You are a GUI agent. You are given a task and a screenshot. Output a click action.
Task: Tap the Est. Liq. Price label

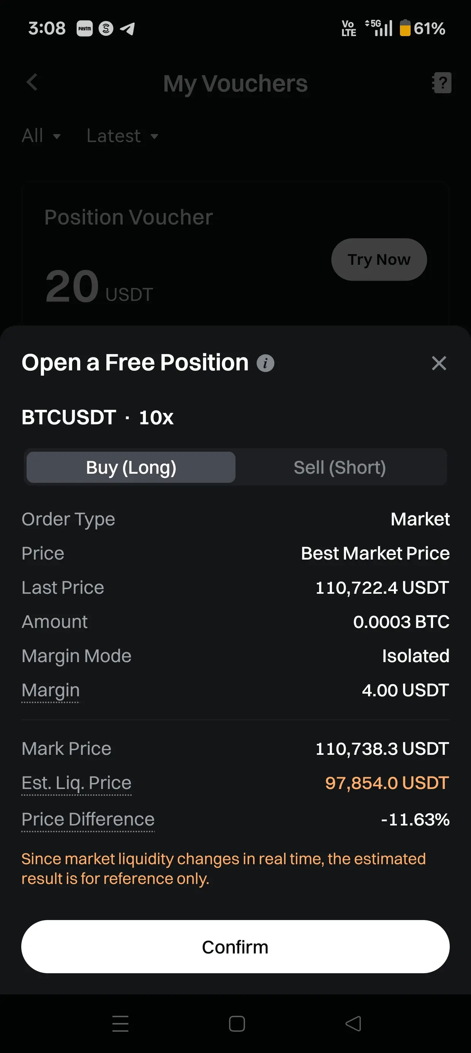tap(76, 783)
